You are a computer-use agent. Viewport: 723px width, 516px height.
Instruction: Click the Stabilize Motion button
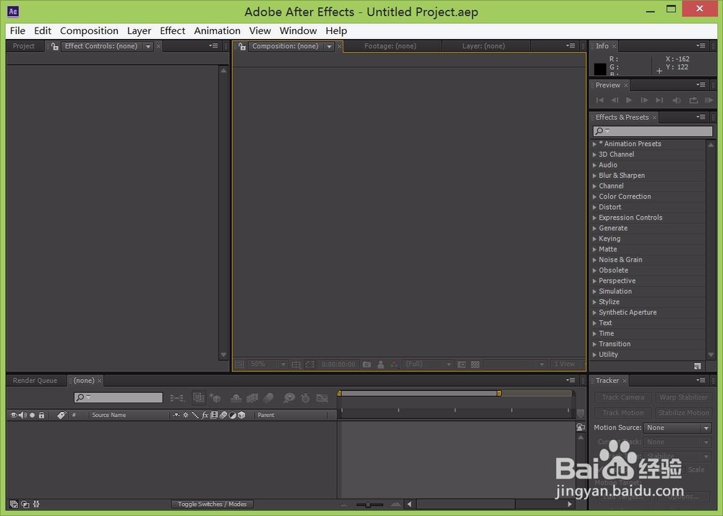pos(683,413)
